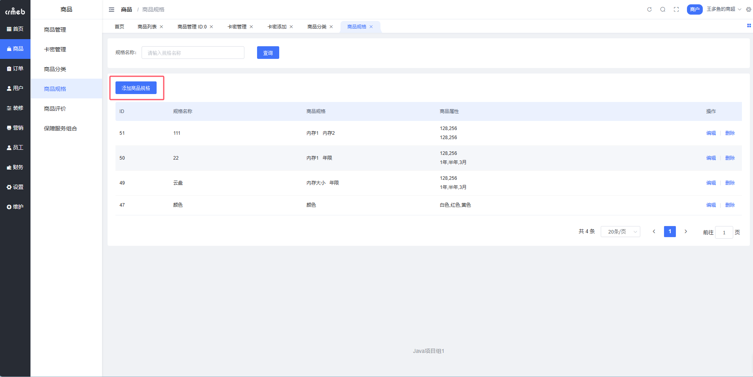Click the 查询 search button
This screenshot has height=377, width=753.
[x=268, y=53]
